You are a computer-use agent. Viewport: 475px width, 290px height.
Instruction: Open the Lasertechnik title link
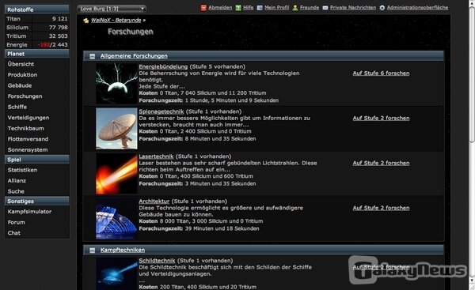click(x=156, y=156)
